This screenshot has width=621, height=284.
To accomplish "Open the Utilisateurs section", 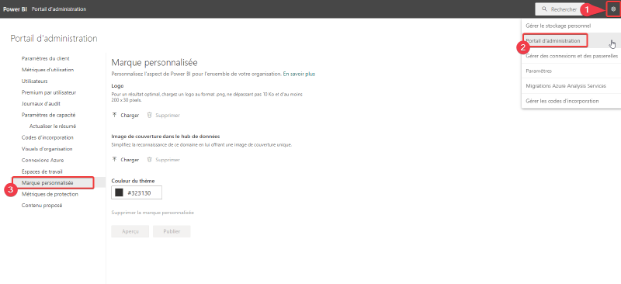I will [34, 81].
